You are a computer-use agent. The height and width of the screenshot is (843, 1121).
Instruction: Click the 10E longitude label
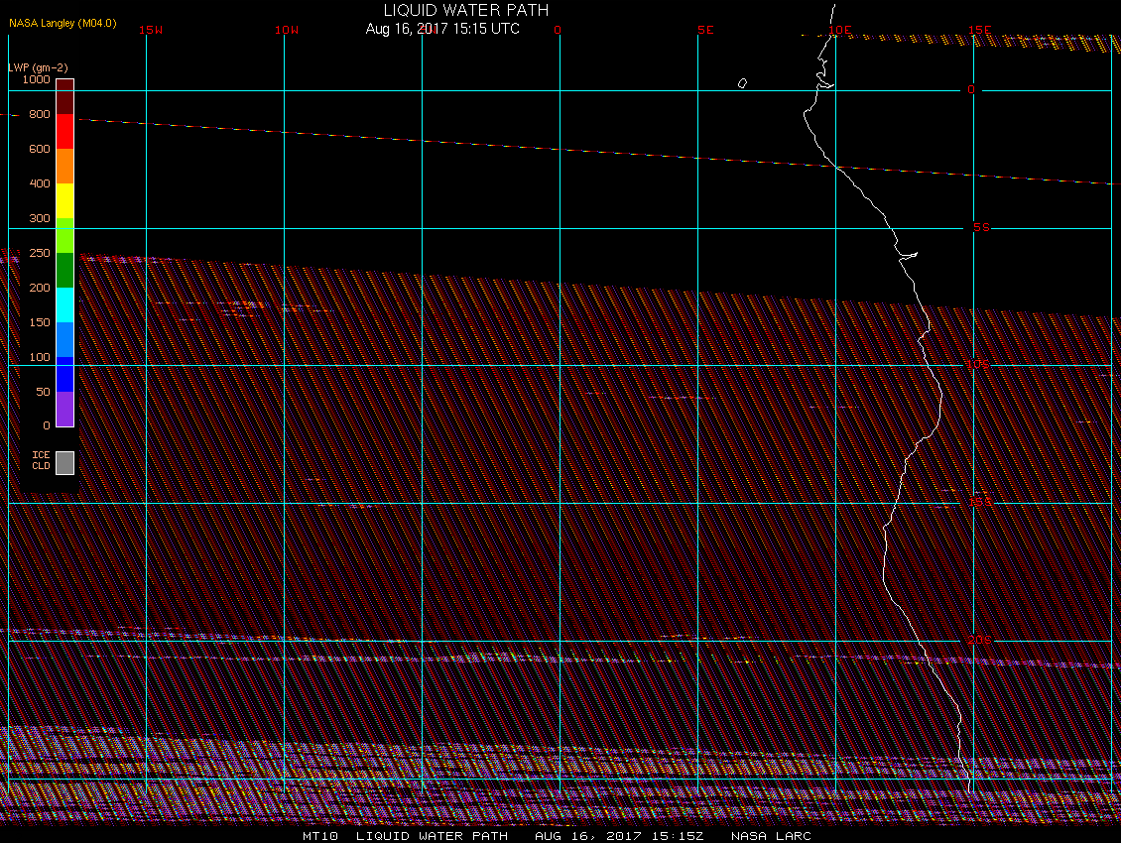(840, 30)
